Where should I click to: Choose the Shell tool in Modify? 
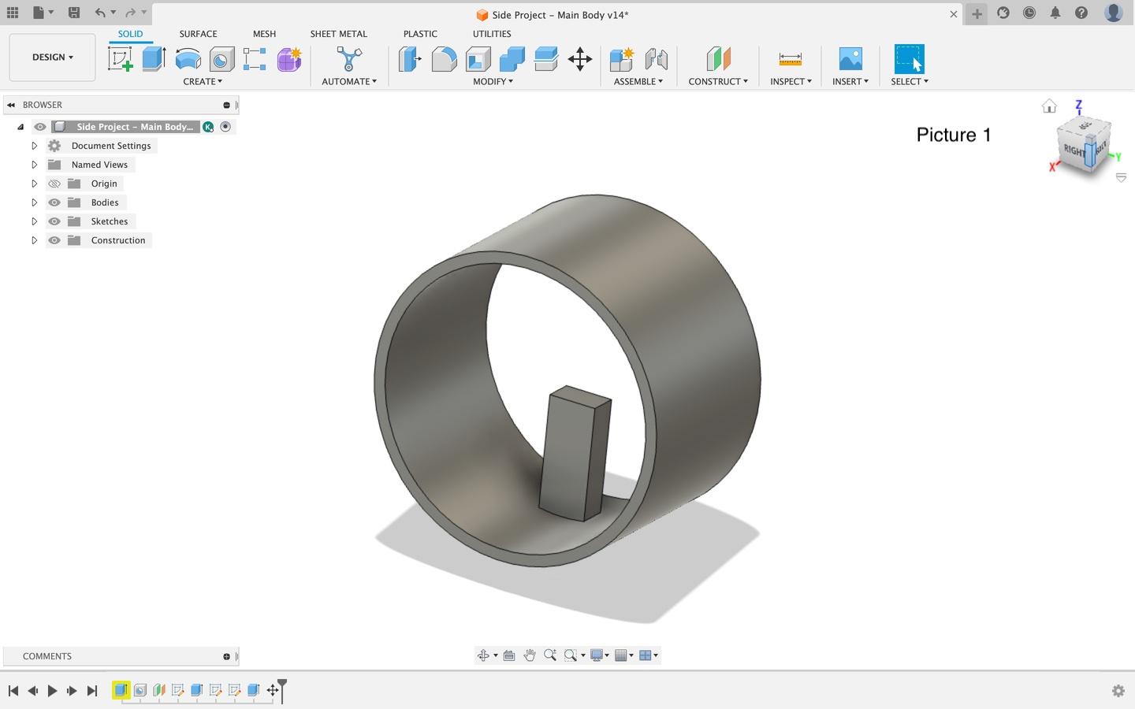[x=478, y=59]
